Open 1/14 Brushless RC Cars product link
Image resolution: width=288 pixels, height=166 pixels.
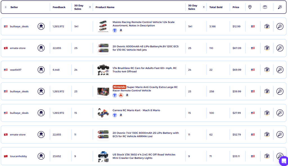[x=145, y=70]
